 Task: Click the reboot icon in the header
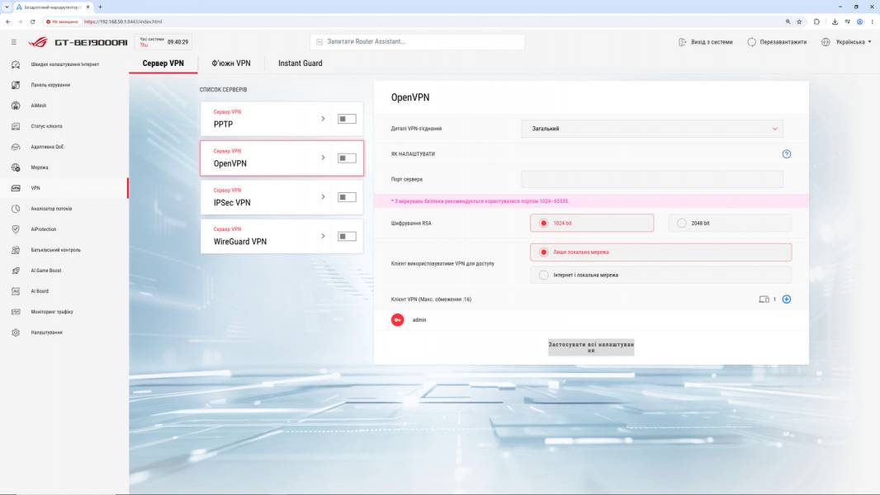pyautogui.click(x=751, y=42)
